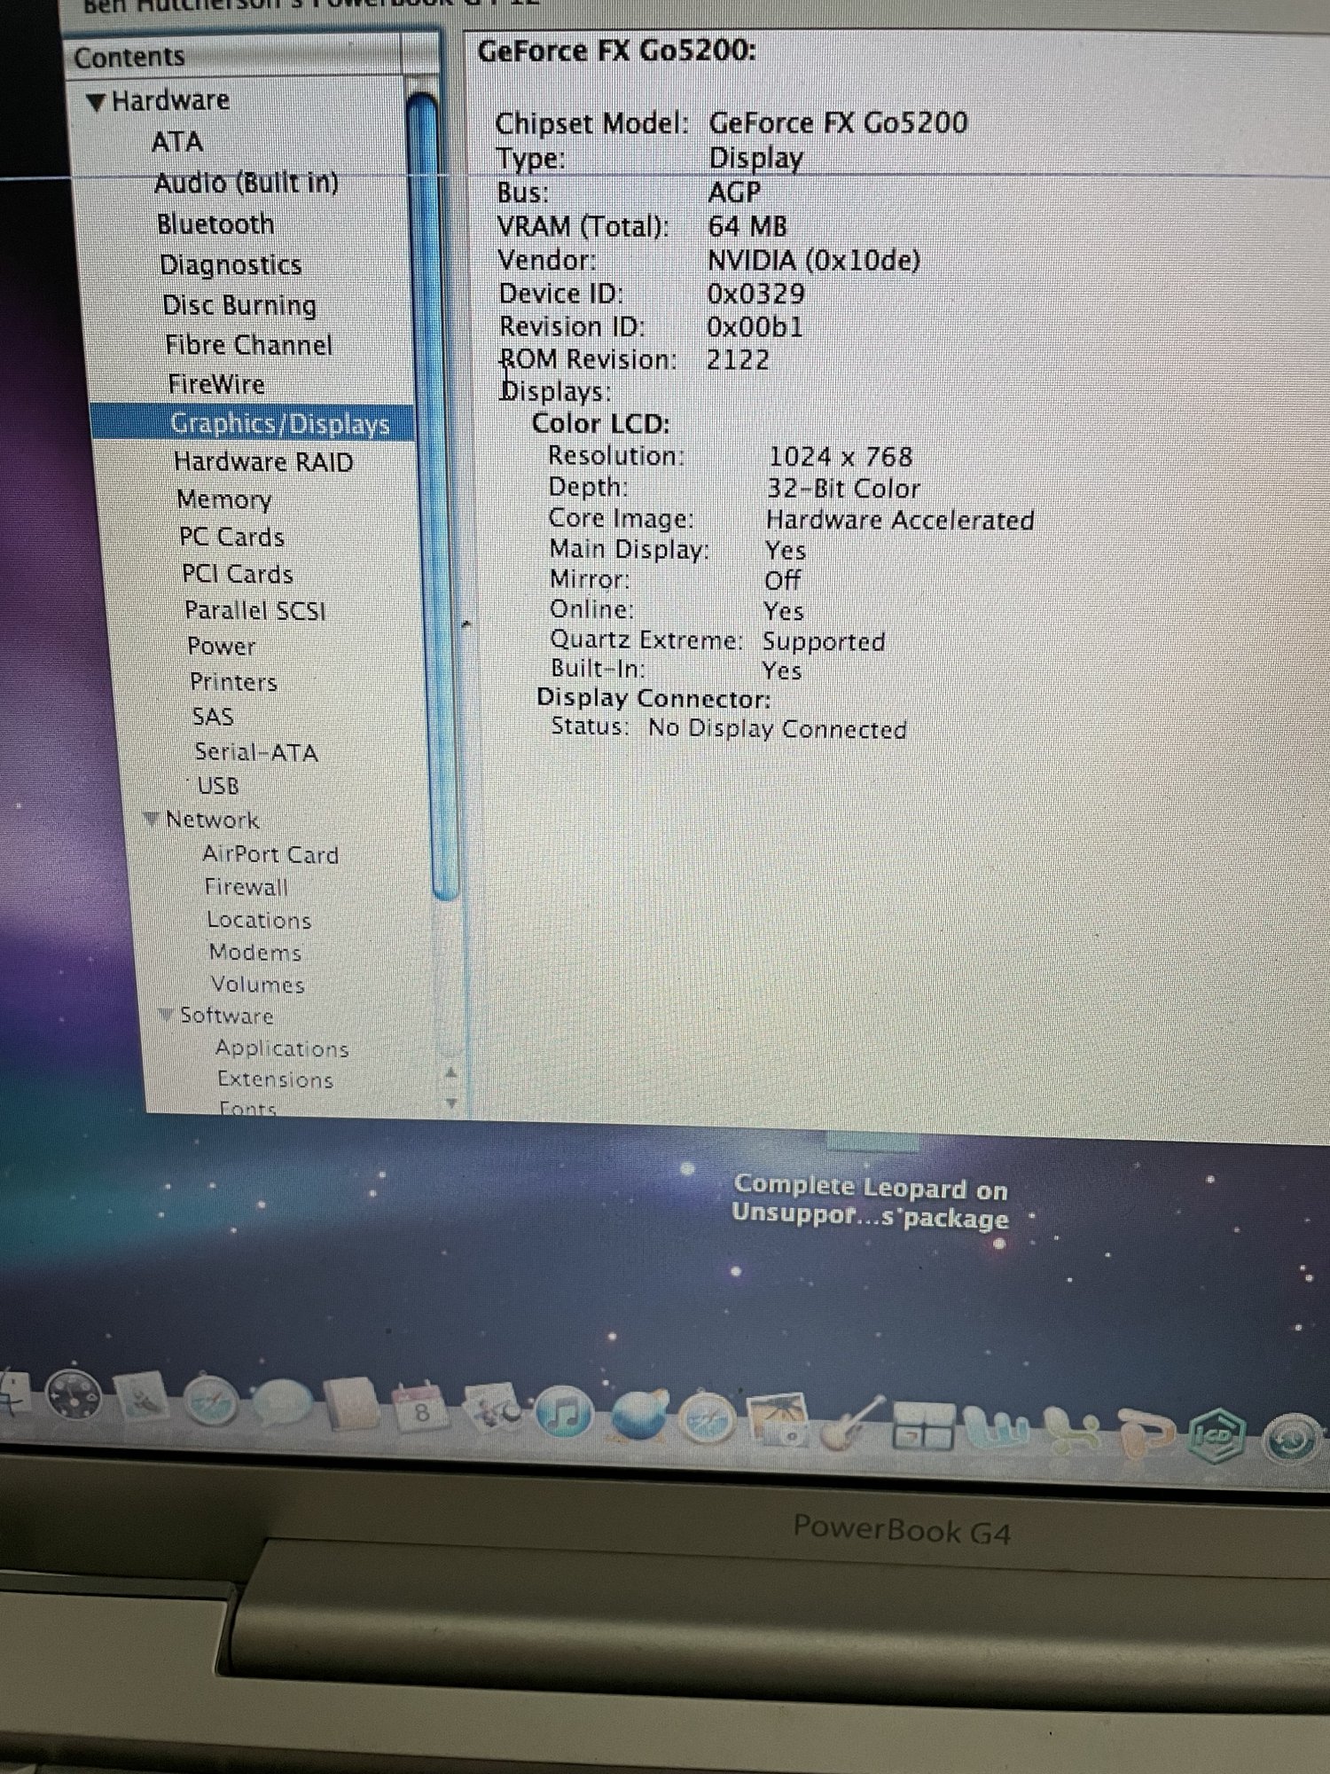1330x1774 pixels.
Task: Select SAS in the Contents list
Action: tap(213, 717)
